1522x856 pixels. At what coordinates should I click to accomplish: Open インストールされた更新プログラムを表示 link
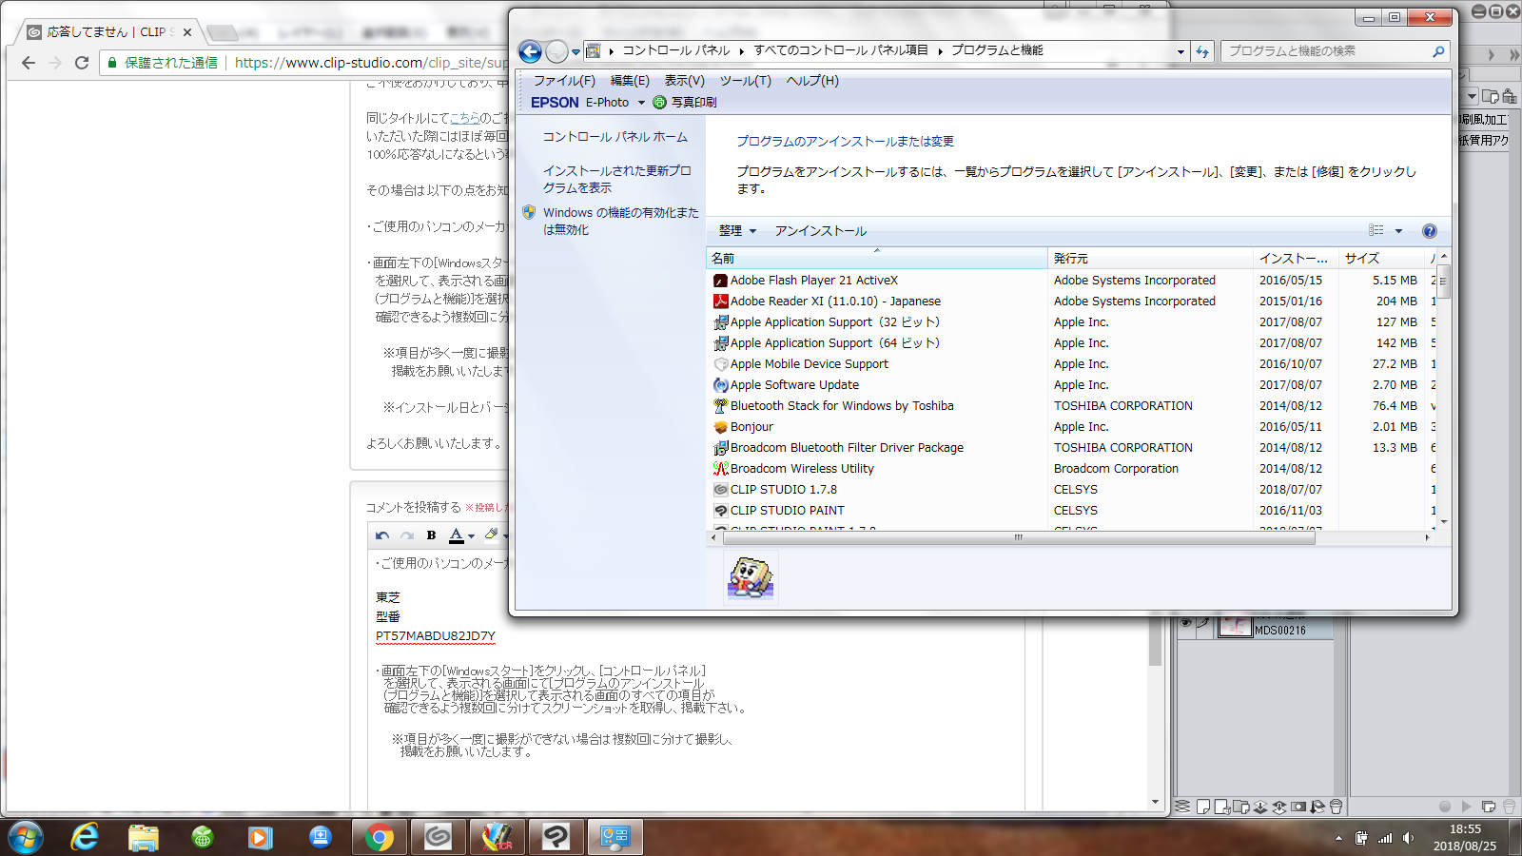pos(617,180)
